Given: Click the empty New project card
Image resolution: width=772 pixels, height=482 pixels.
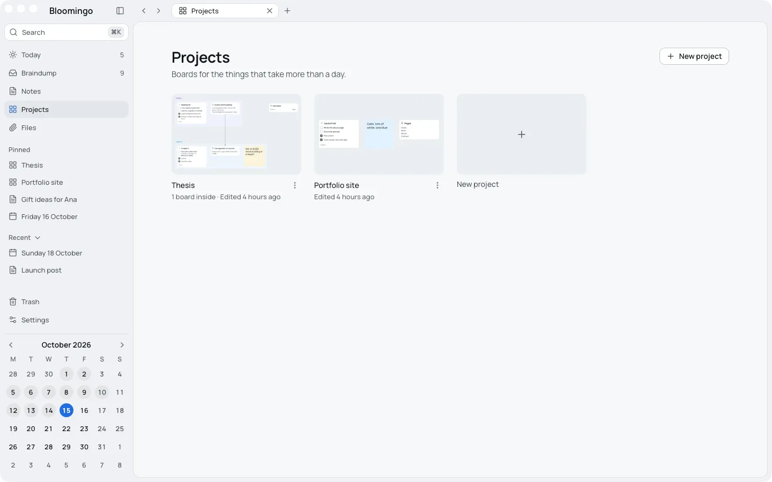Looking at the screenshot, I should point(522,134).
